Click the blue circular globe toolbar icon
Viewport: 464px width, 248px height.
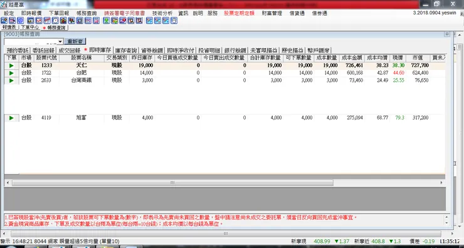point(21,21)
